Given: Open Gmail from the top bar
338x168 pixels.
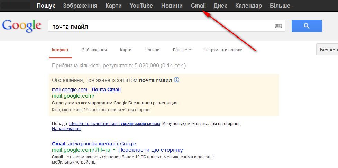Looking at the screenshot, I should [x=198, y=6].
